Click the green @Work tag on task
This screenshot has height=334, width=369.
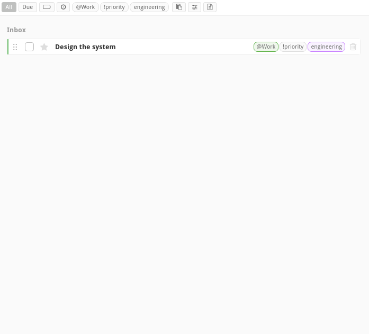tap(266, 47)
